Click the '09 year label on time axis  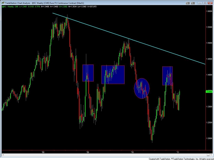tap(88, 152)
